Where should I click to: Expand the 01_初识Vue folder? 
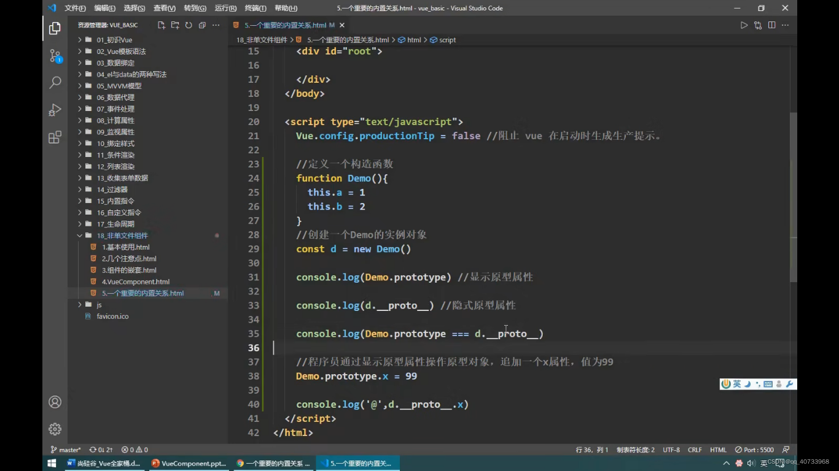[147, 40]
